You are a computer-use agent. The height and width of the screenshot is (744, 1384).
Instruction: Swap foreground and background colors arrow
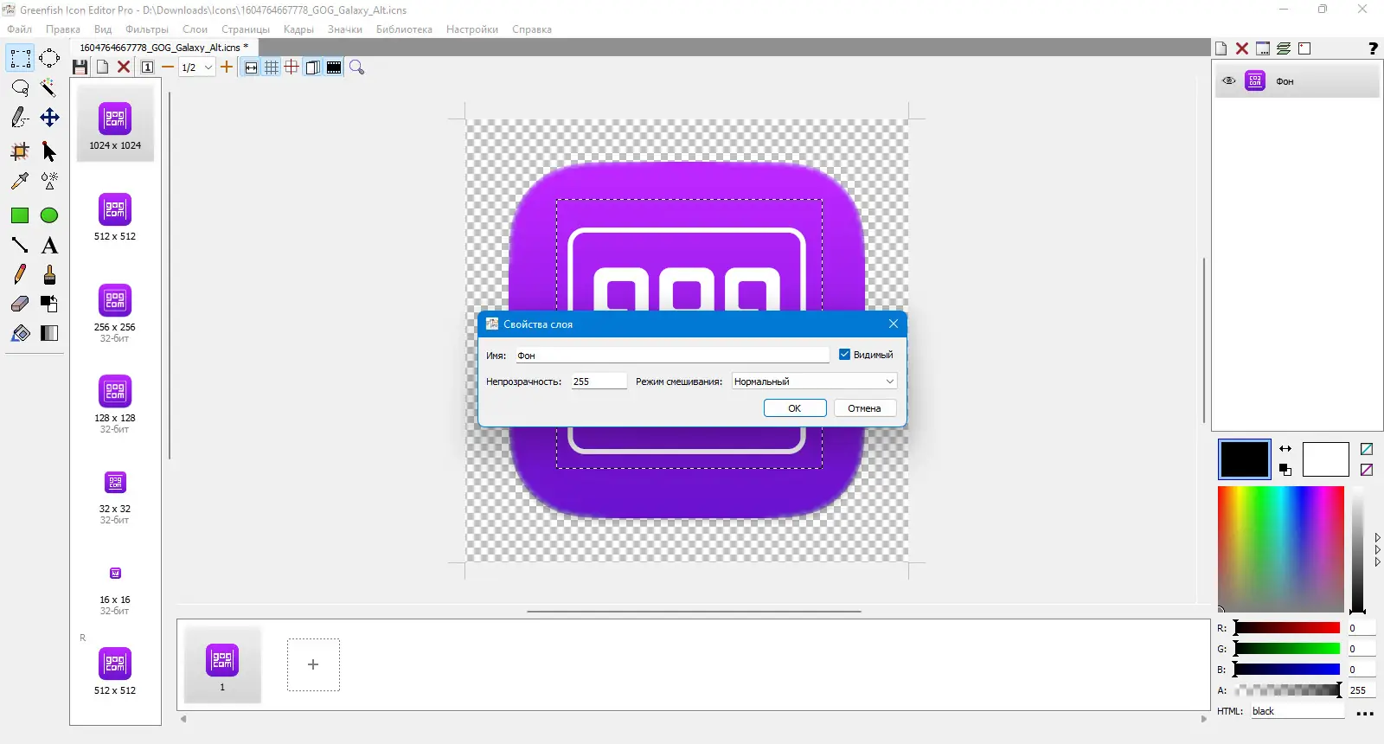(1285, 448)
